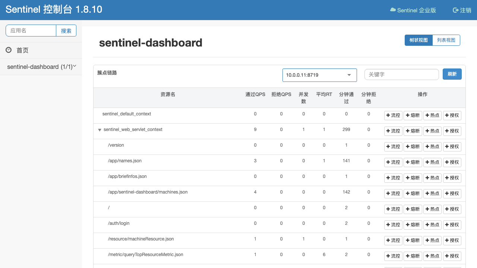Add 流控 rule for /app/names.json

(393, 162)
